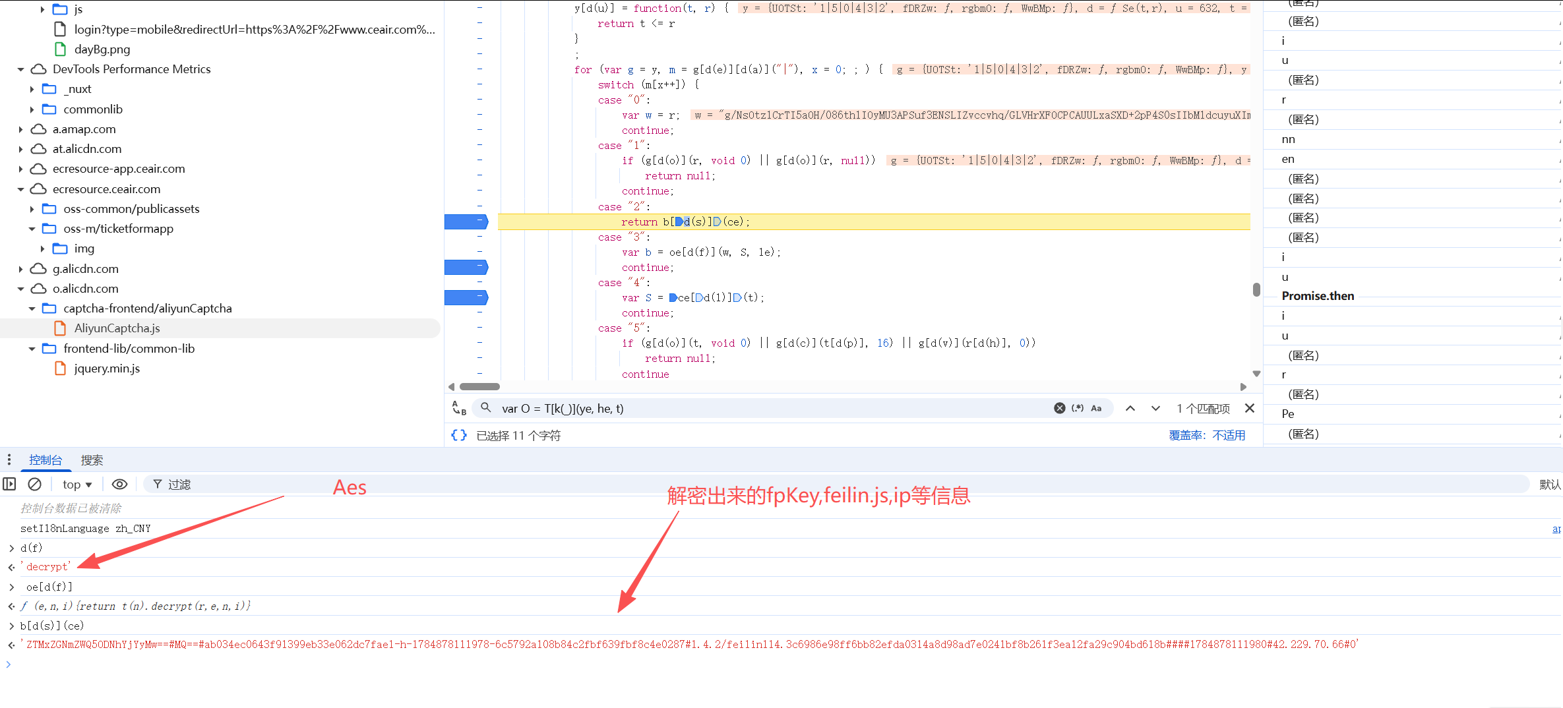Toggle the breakpoint on the var S = ce[d(l)](t) line
The width and height of the screenshot is (1563, 708).
(x=466, y=297)
